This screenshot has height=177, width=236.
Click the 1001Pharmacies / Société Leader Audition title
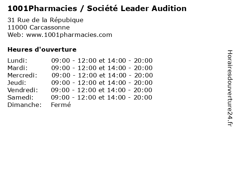point(97,8)
